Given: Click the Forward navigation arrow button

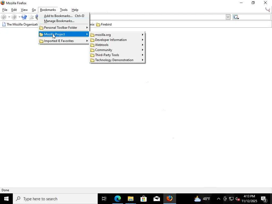Looking at the screenshot, I should click(14, 17).
